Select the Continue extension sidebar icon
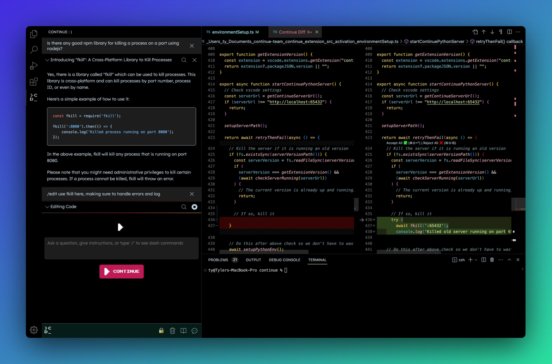This screenshot has width=552, height=364. click(33, 97)
